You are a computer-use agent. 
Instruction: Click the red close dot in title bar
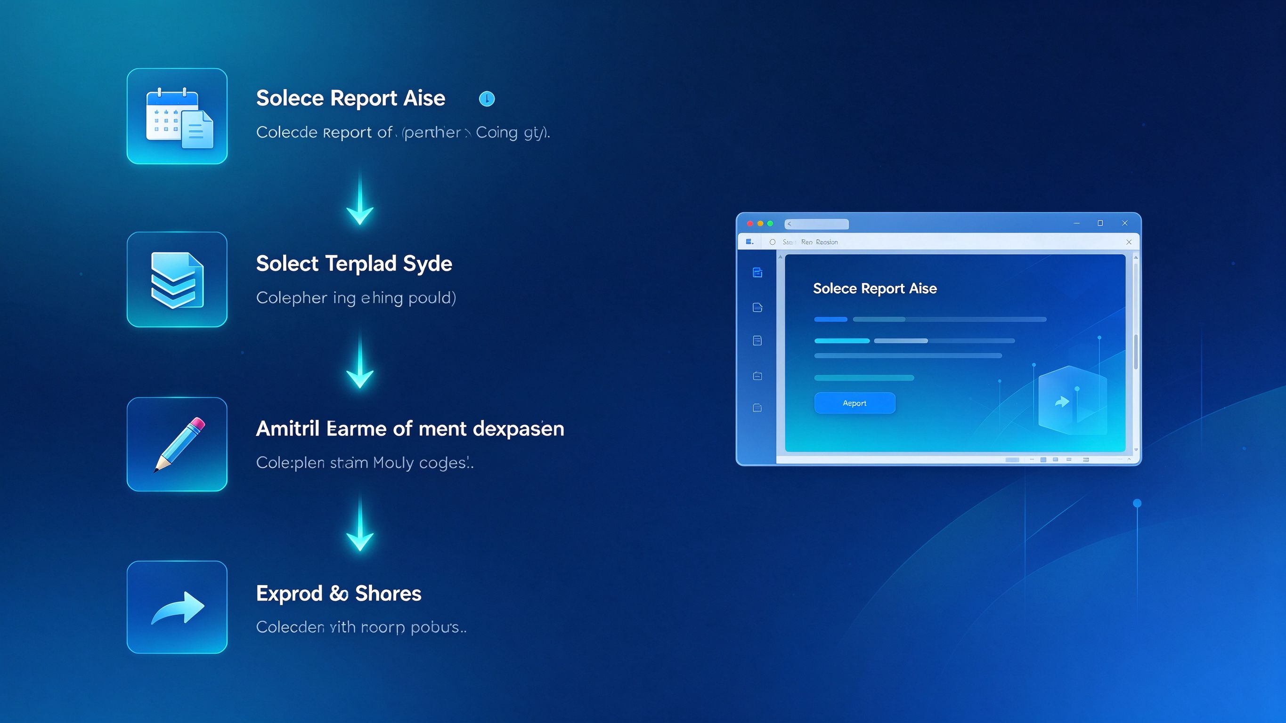(x=750, y=224)
